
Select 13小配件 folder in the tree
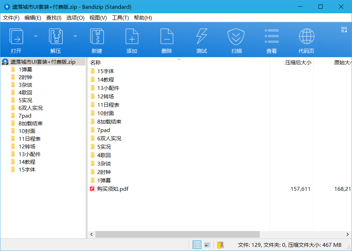(30, 154)
